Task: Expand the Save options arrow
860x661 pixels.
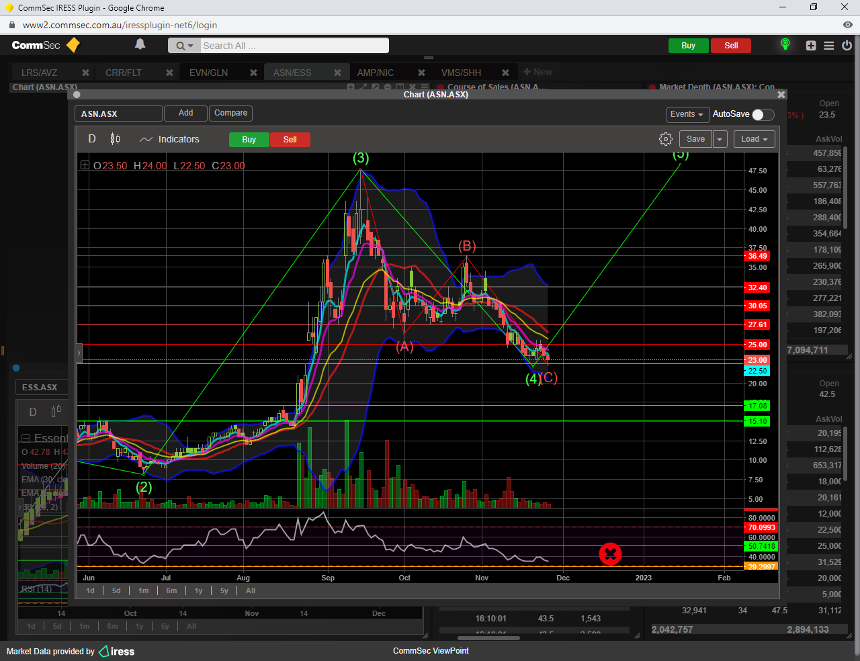Action: pos(720,139)
